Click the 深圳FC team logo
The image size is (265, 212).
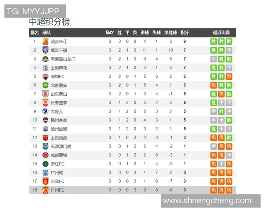coord(45,76)
